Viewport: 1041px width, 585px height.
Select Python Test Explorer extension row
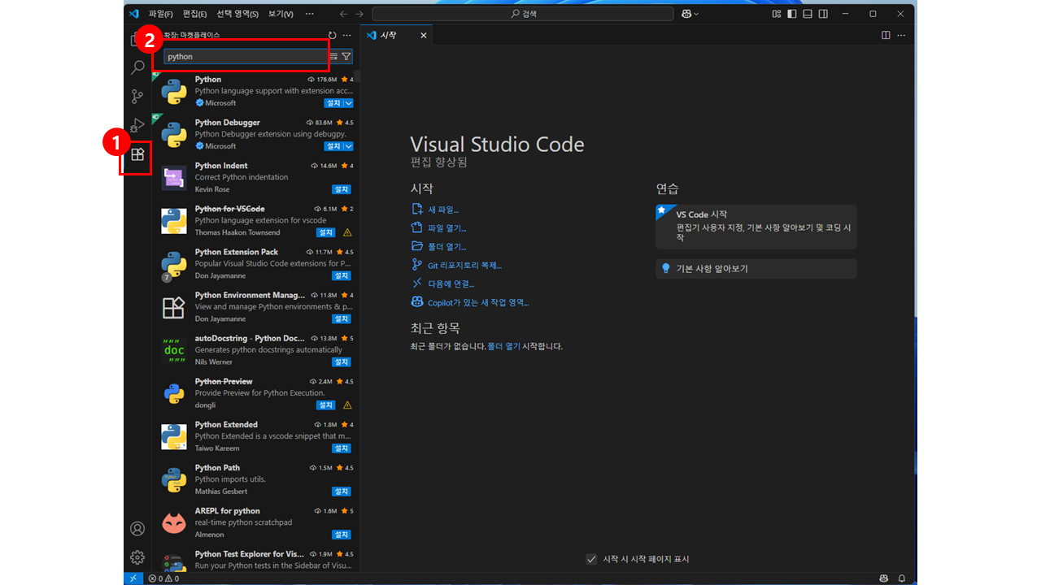pos(256,559)
